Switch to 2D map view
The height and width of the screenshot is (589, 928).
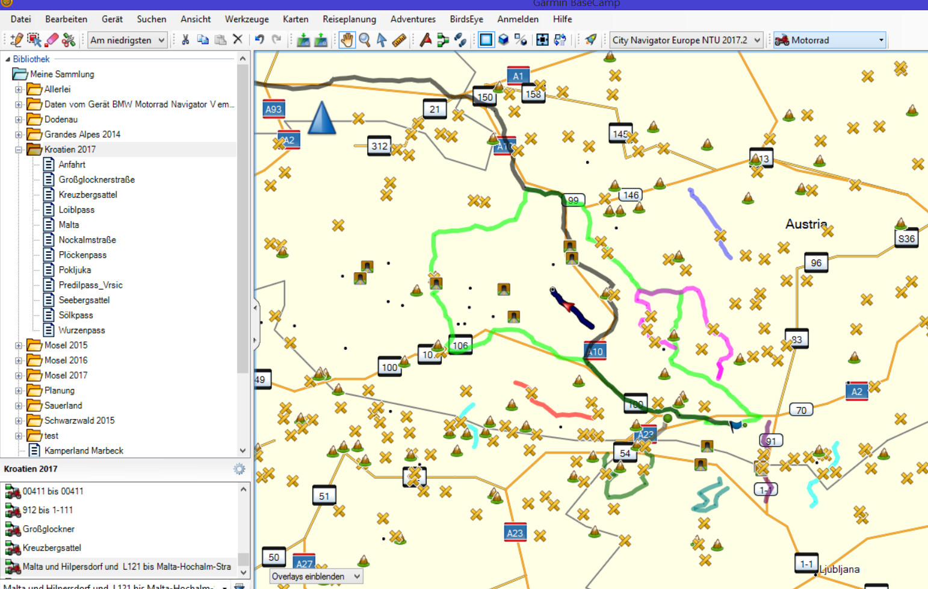pos(486,40)
